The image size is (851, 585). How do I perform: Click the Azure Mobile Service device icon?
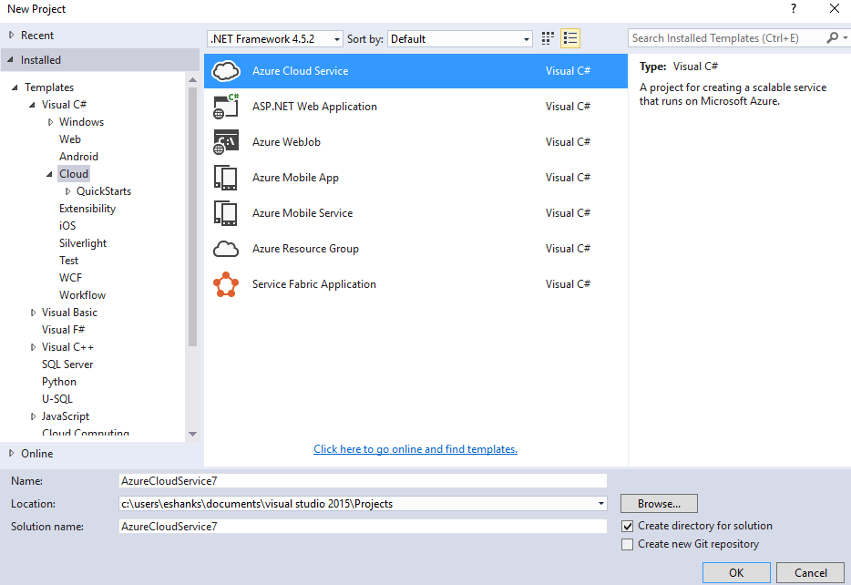click(x=226, y=213)
